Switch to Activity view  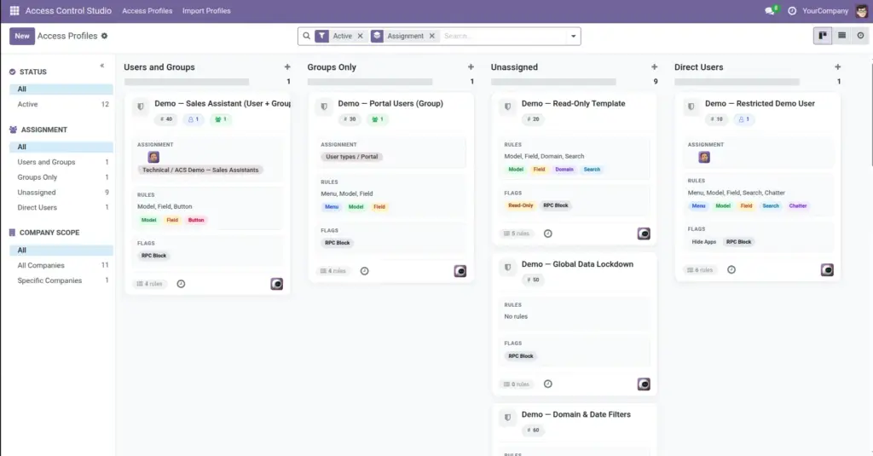tap(861, 36)
